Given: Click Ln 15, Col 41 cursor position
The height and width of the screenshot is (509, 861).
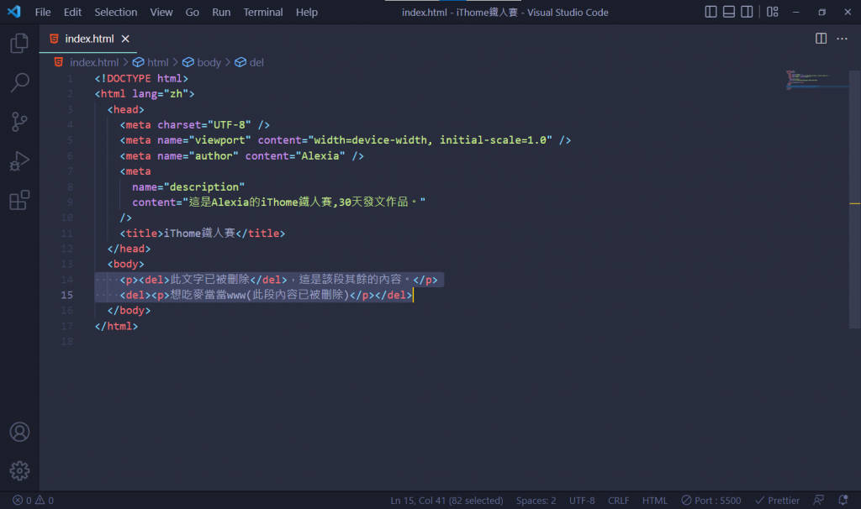Looking at the screenshot, I should tap(446, 501).
